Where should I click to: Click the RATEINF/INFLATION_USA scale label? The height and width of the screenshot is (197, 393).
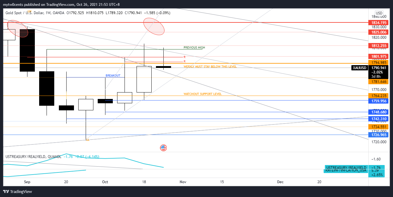[x=346, y=170]
